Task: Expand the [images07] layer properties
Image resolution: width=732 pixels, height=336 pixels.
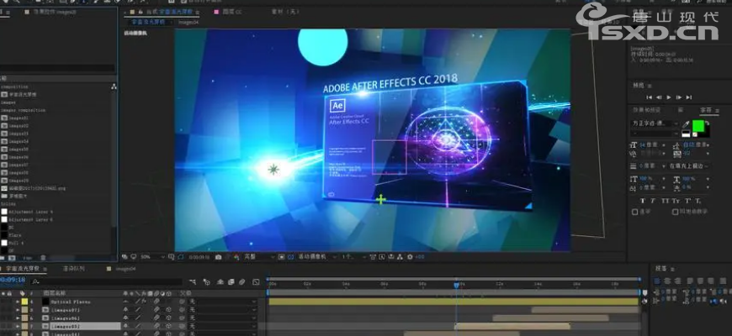Action: coord(18,310)
